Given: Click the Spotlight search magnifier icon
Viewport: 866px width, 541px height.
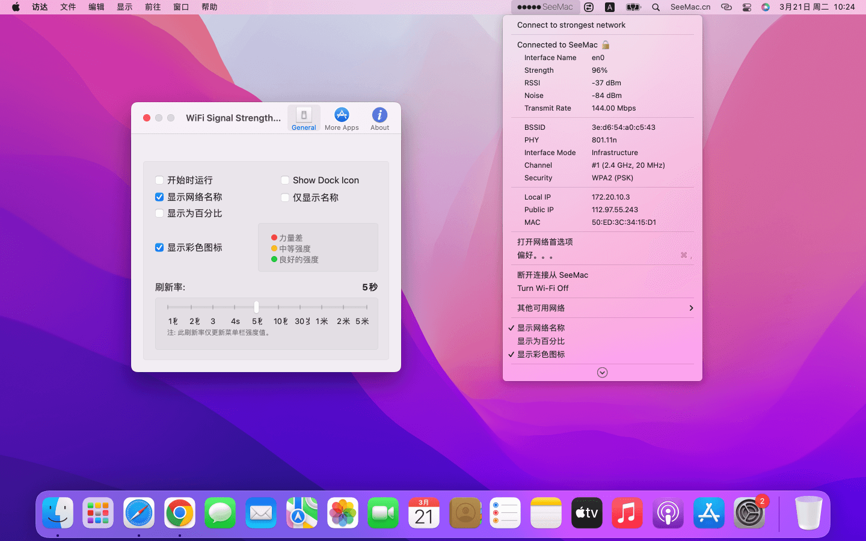Looking at the screenshot, I should 656,7.
